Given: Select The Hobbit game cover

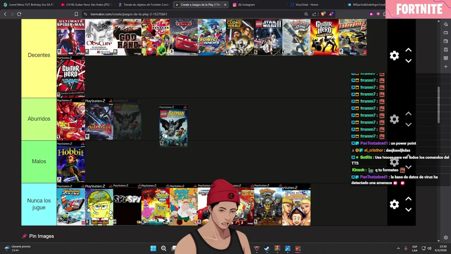Looking at the screenshot, I should pyautogui.click(x=71, y=162).
